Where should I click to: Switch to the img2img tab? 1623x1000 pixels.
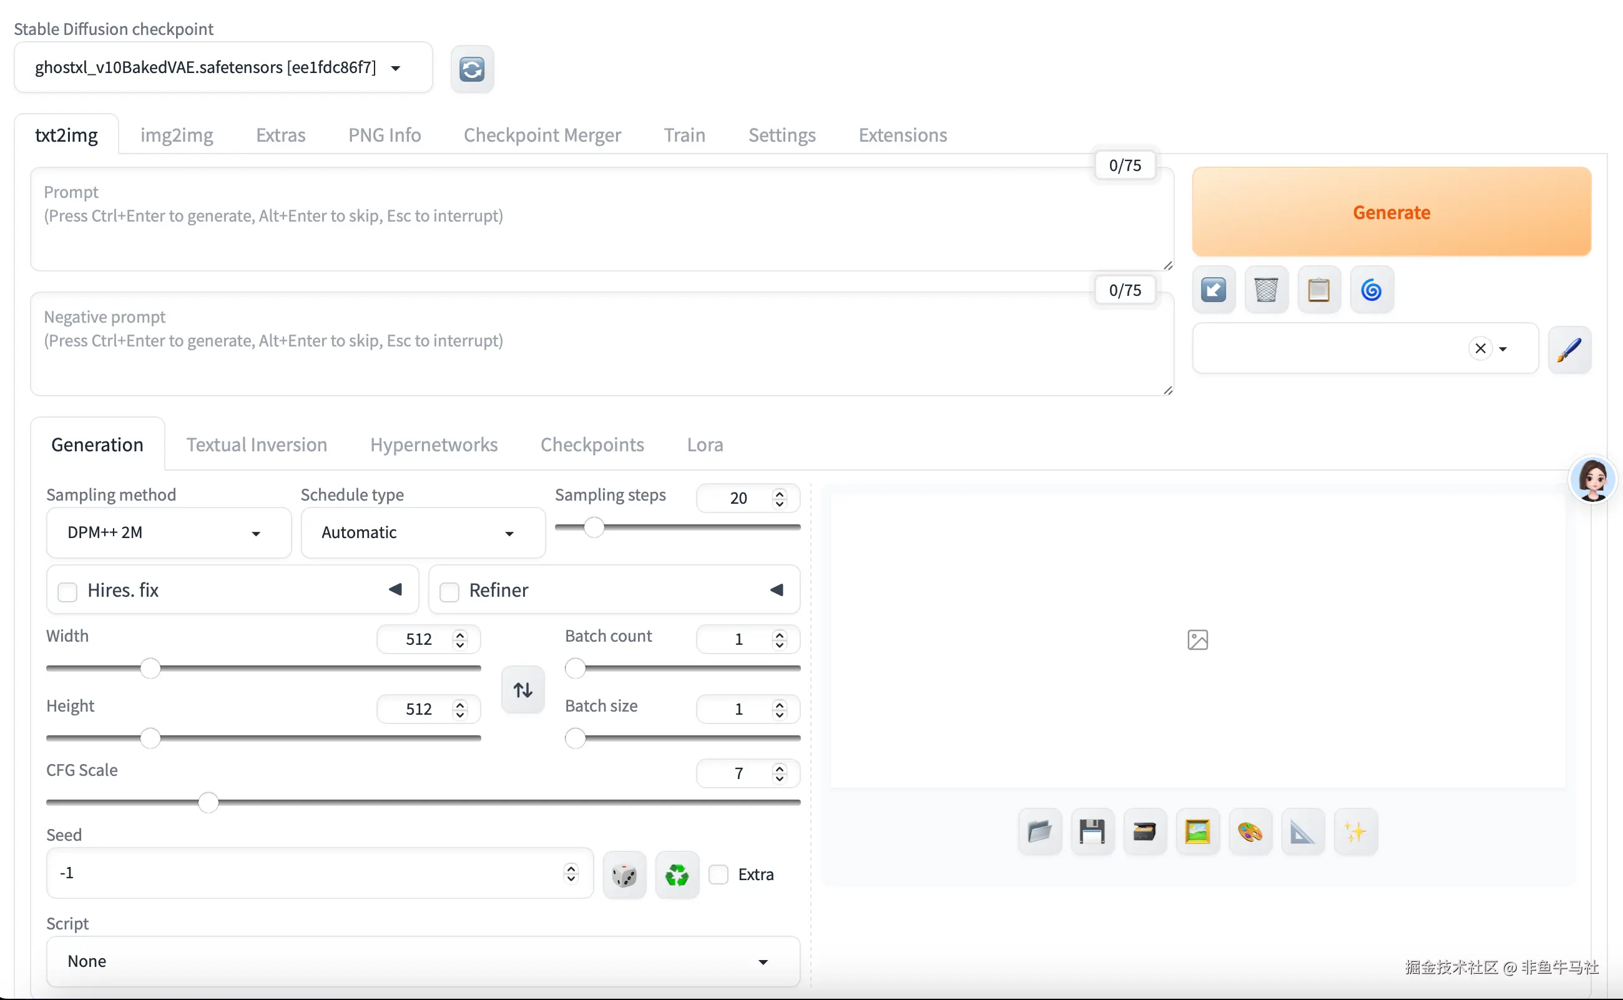[x=177, y=135]
